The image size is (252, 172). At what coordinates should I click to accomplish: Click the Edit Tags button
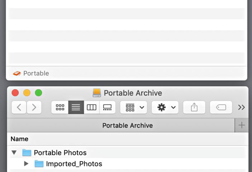221,107
